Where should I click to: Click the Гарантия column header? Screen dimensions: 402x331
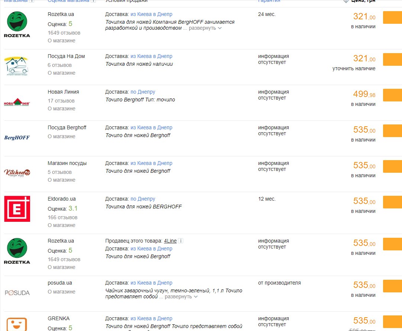tap(269, 1)
